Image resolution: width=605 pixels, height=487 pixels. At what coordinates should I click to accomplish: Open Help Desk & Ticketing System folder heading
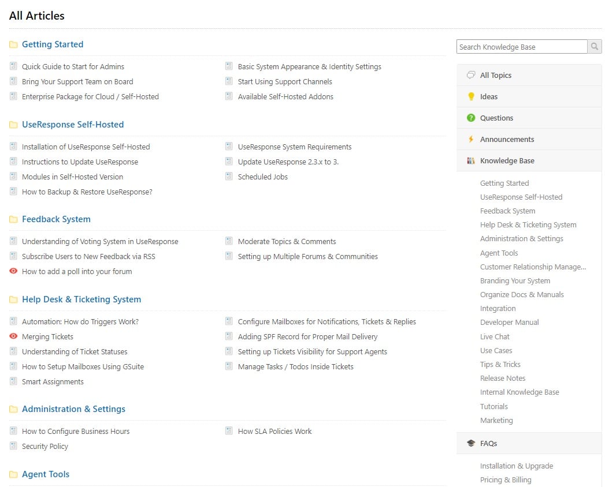[x=81, y=299]
